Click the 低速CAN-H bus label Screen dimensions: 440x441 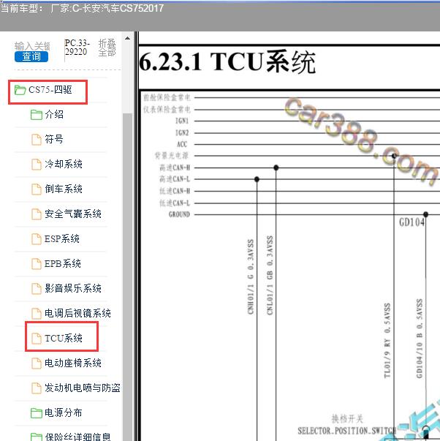coord(175,191)
